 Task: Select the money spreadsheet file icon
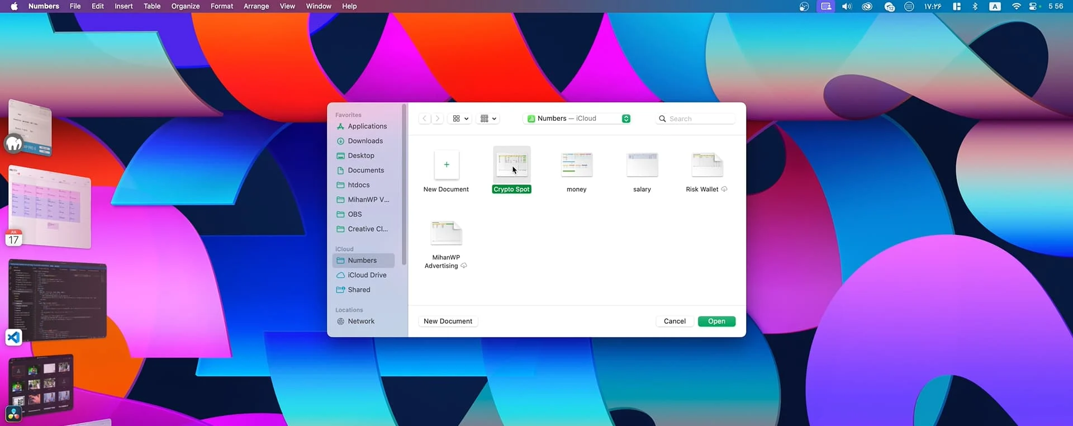point(576,164)
